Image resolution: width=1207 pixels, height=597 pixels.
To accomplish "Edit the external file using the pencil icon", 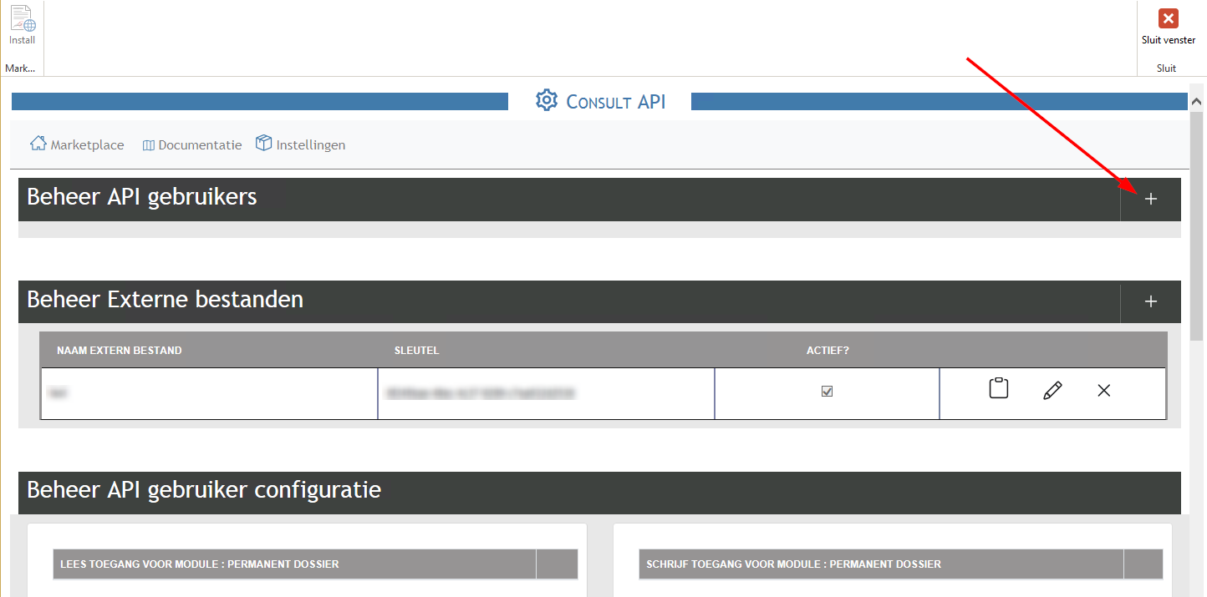I will 1052,390.
